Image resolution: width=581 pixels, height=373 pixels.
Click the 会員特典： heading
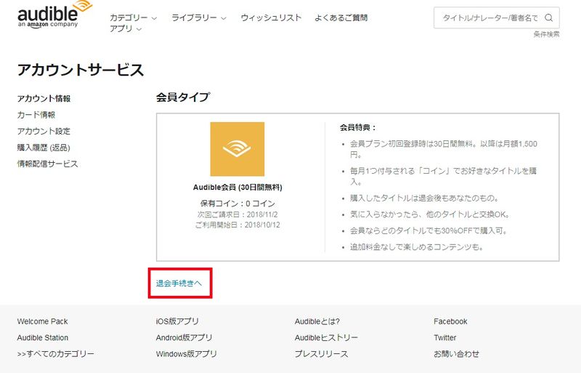click(x=358, y=128)
